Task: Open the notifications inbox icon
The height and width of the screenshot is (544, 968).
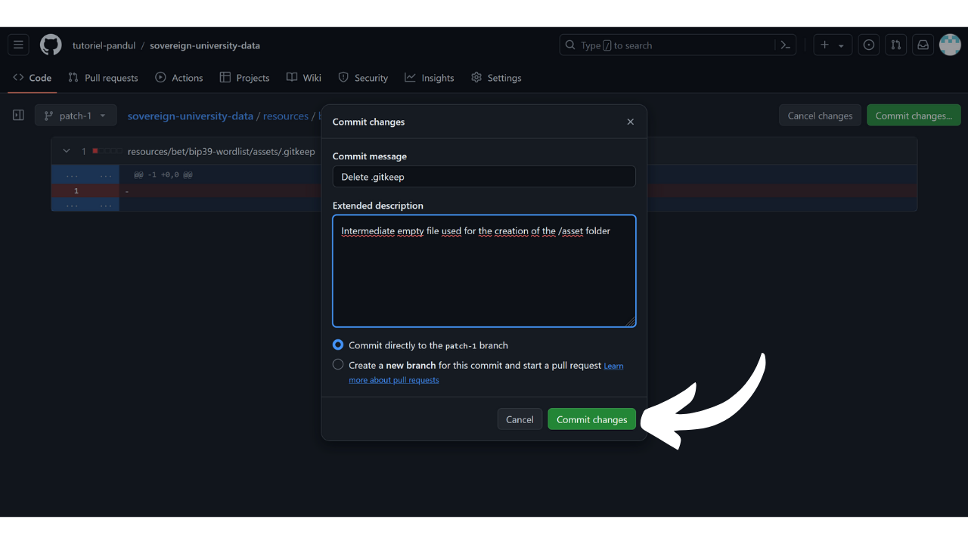Action: point(923,45)
